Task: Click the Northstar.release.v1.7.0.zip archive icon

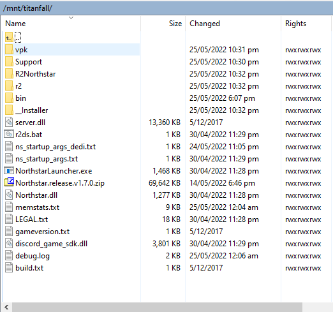Action: pos(9,182)
